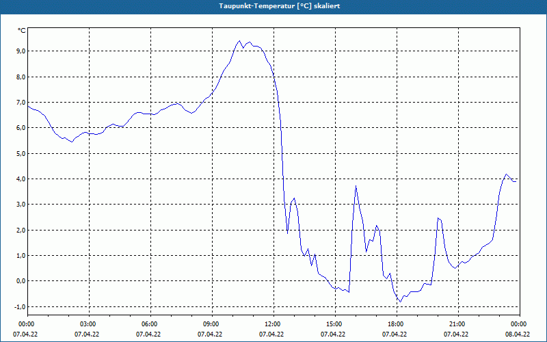Click the chart title 'Taupunkt-Temperatur [°C] skaliert'
This screenshot has height=342, width=547.
pyautogui.click(x=280, y=6)
